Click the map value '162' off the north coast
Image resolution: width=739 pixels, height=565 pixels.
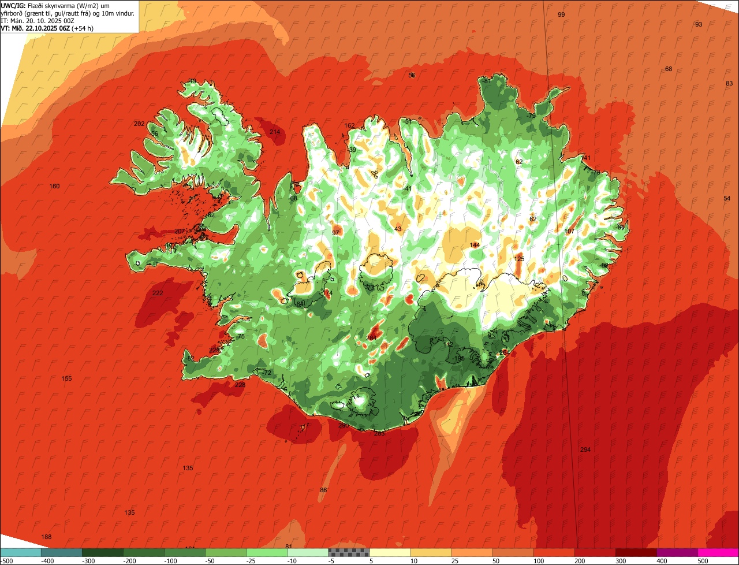(x=350, y=125)
